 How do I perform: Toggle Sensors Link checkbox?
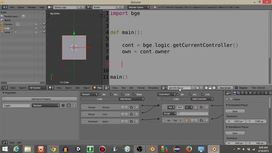pos(123,94)
